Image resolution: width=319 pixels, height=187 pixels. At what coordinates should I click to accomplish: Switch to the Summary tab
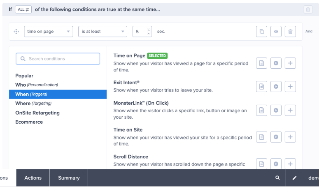pyautogui.click(x=69, y=178)
